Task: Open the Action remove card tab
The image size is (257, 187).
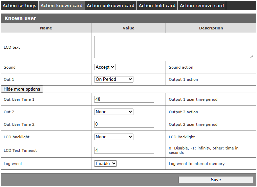Action: 201,5
